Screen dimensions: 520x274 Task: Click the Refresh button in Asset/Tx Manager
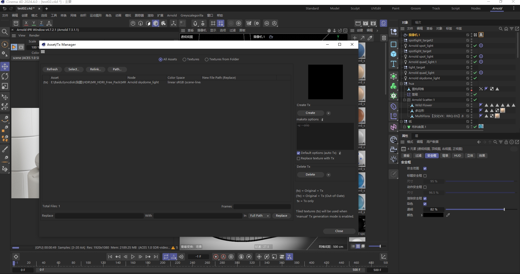click(x=52, y=69)
